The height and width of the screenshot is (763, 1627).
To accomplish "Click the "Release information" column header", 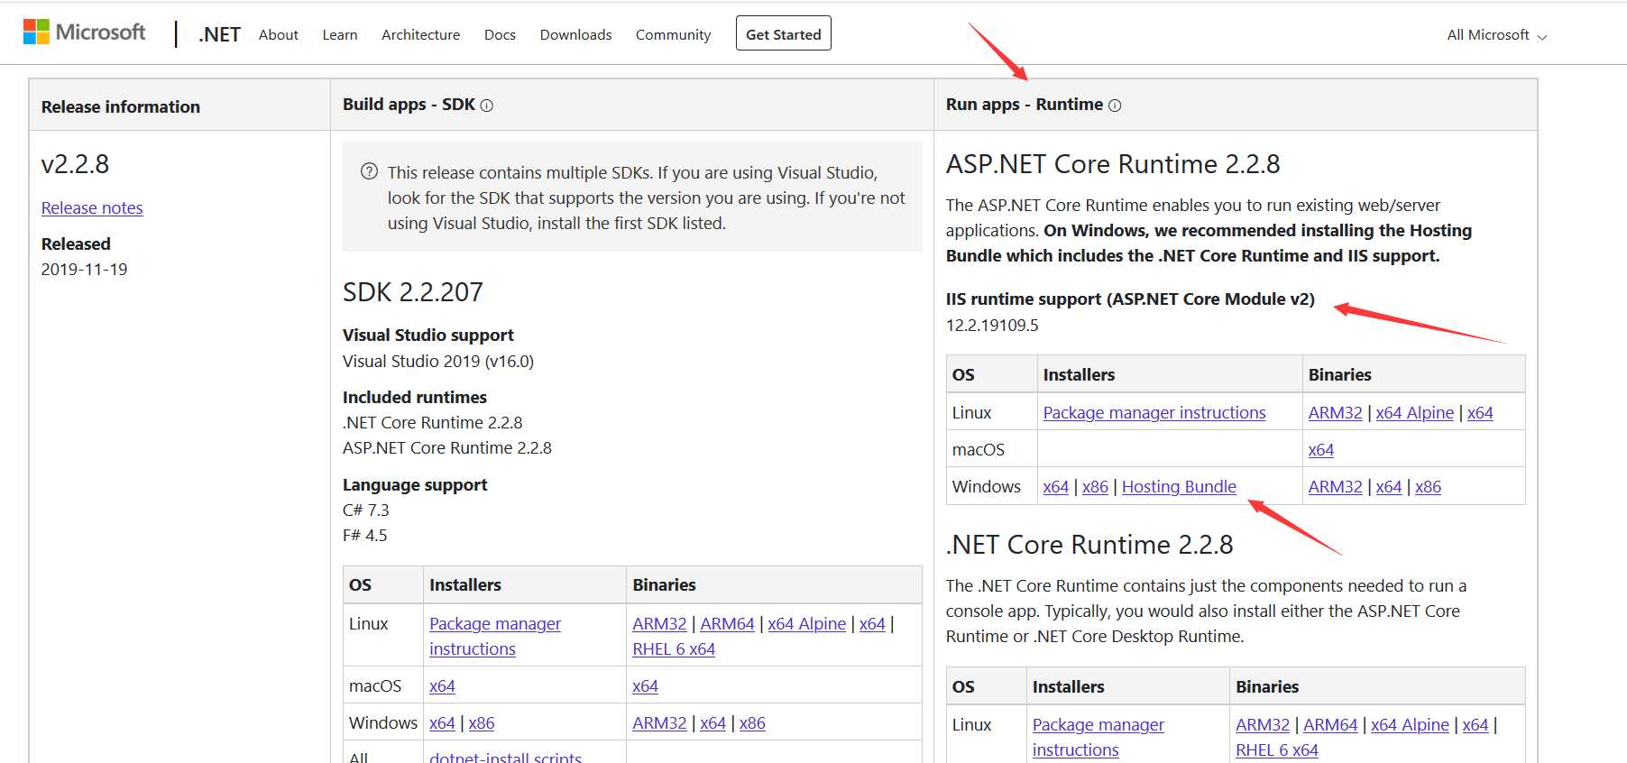I will [121, 106].
